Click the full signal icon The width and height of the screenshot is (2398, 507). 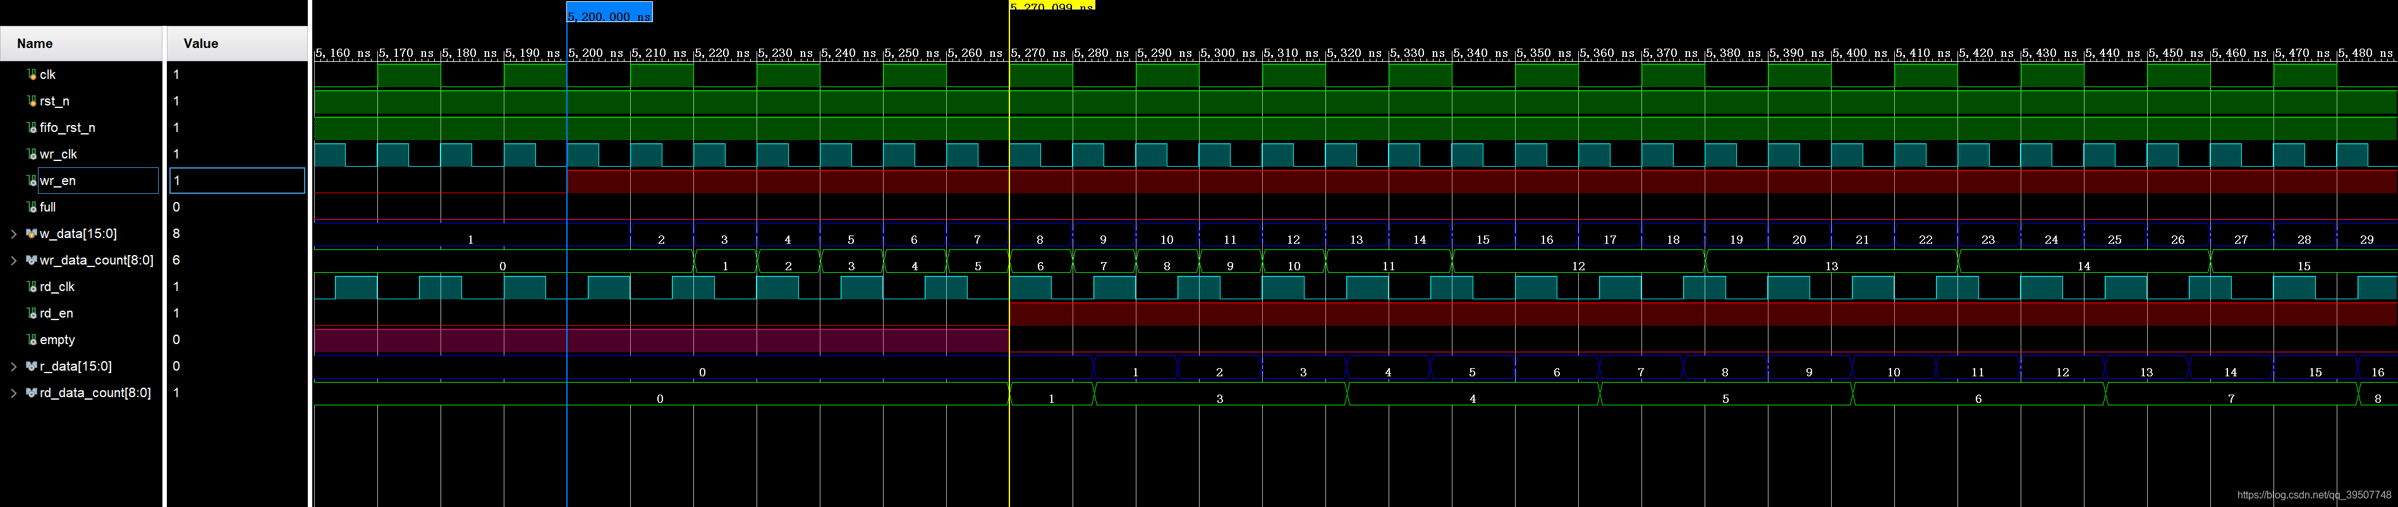[32, 206]
